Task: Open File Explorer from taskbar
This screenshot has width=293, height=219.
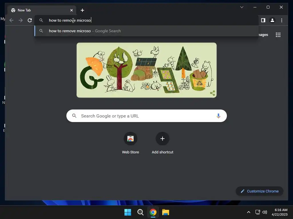Action: click(166, 212)
